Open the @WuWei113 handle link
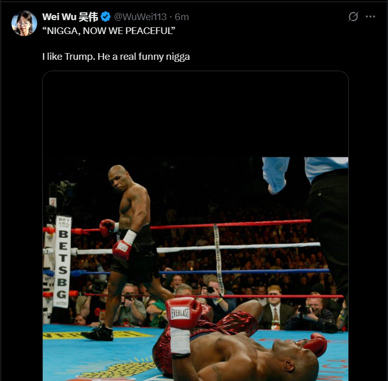Screen dimensions: 388x381 (x=140, y=17)
